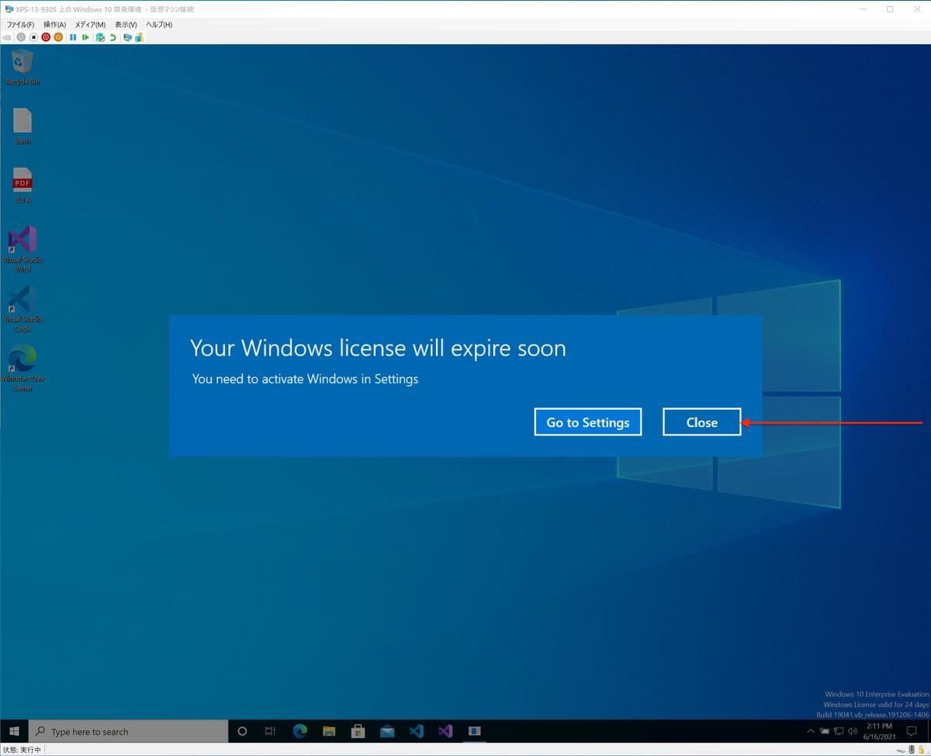Open File Explorer from the taskbar
Image resolution: width=931 pixels, height=756 pixels.
pos(329,731)
